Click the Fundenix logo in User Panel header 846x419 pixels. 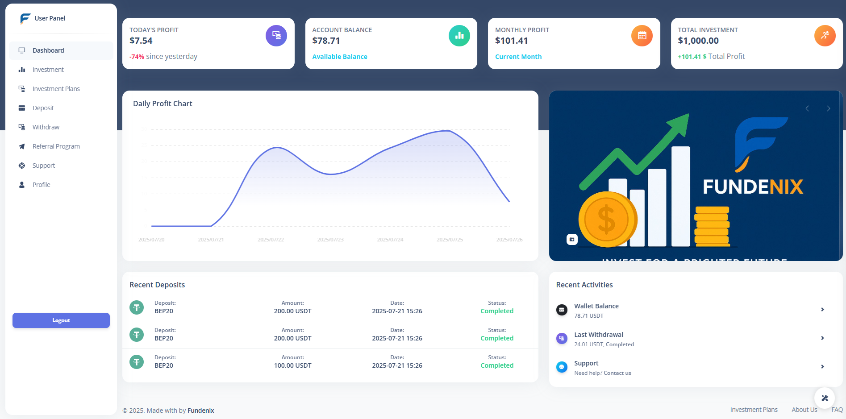point(25,18)
